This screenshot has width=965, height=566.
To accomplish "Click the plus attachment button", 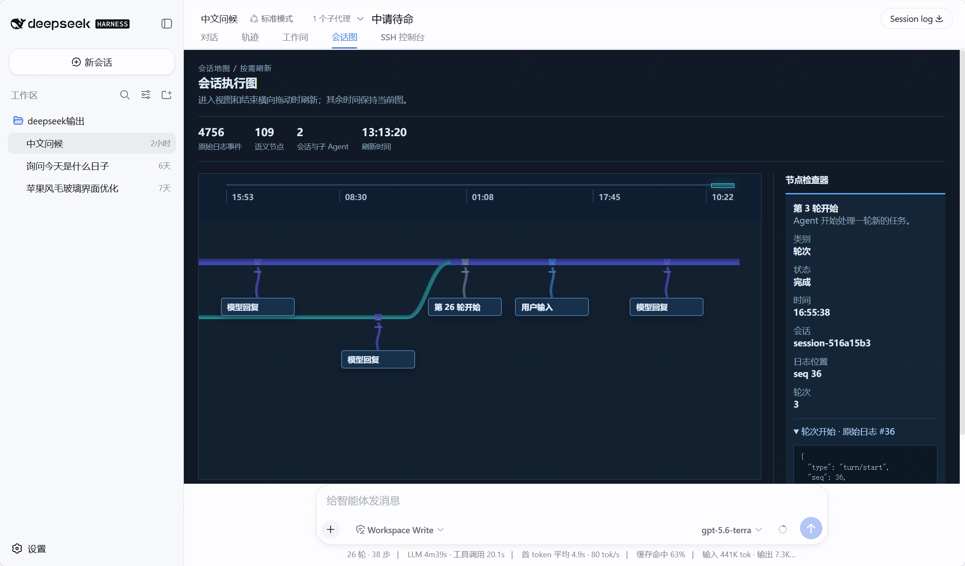I will pyautogui.click(x=331, y=530).
